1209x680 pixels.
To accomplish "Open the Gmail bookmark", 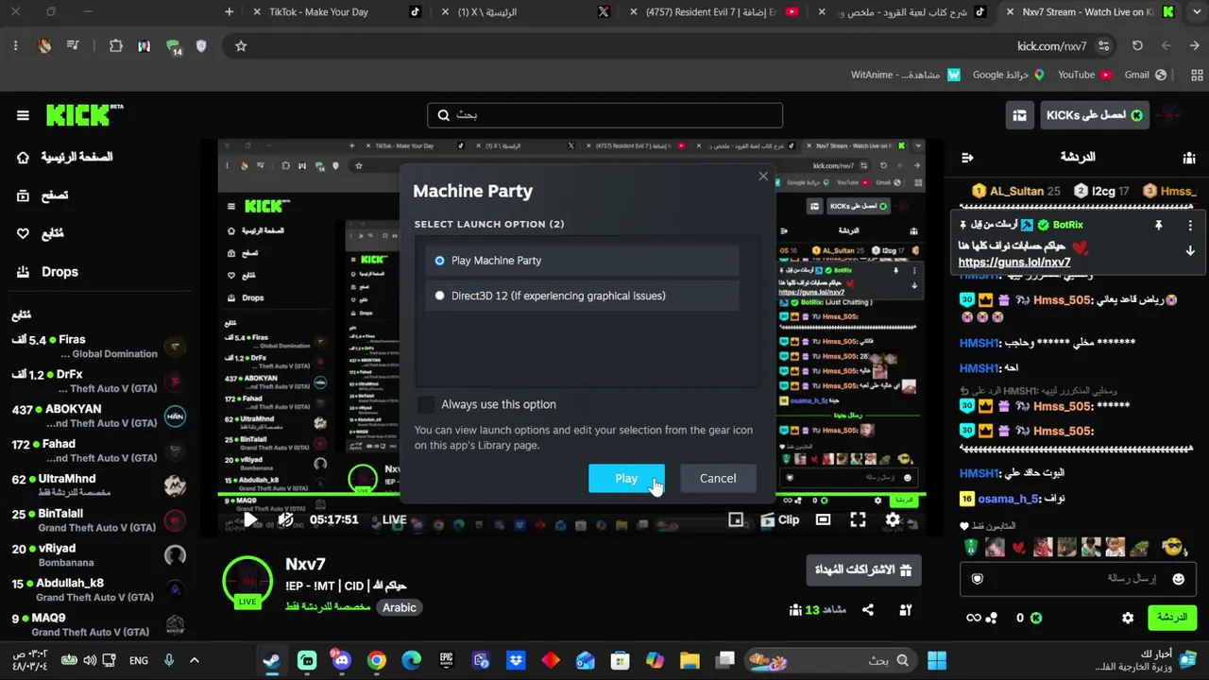I will (x=1146, y=75).
